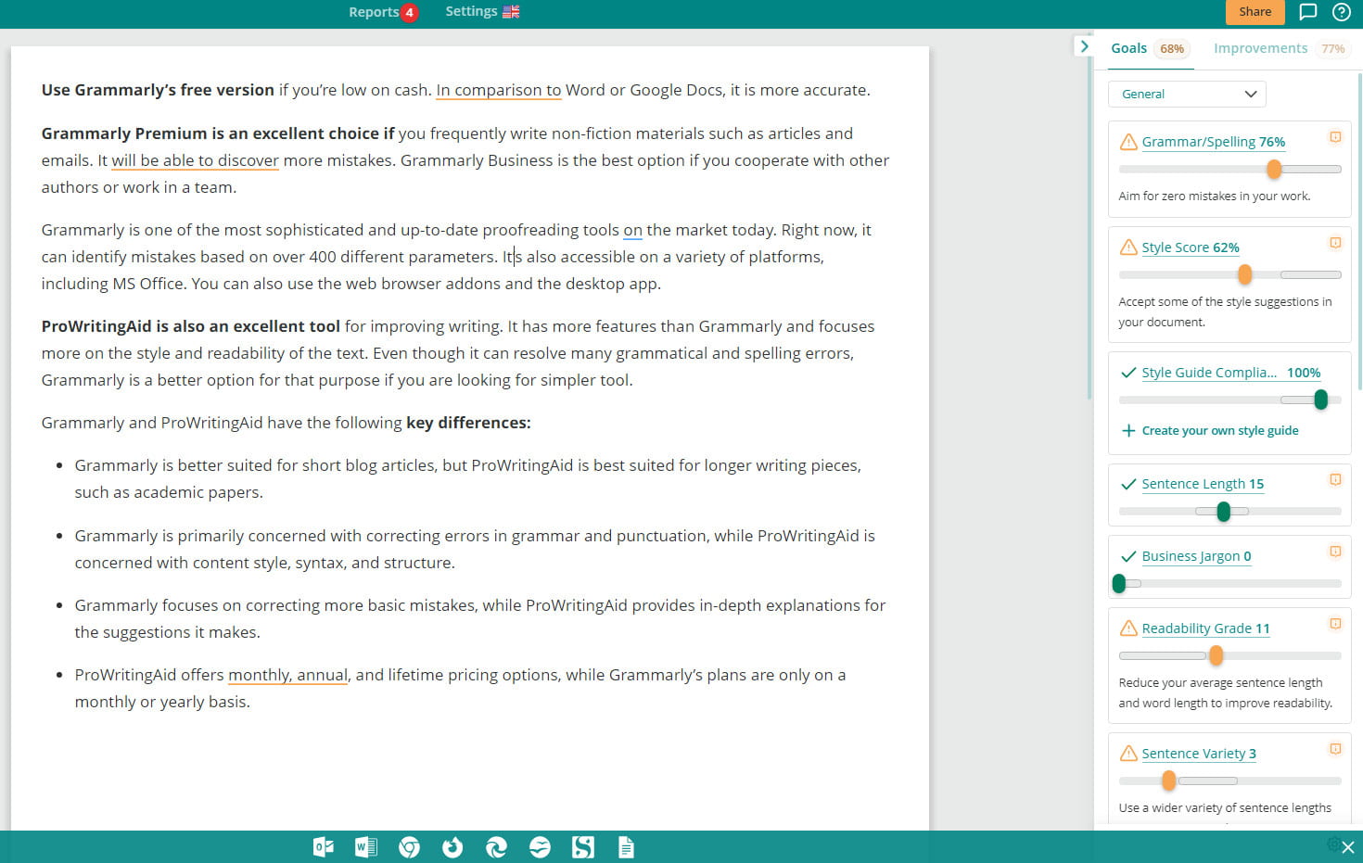Open the Firefox extension icon
Viewport: 1363px width, 863px height.
pyautogui.click(x=452, y=847)
